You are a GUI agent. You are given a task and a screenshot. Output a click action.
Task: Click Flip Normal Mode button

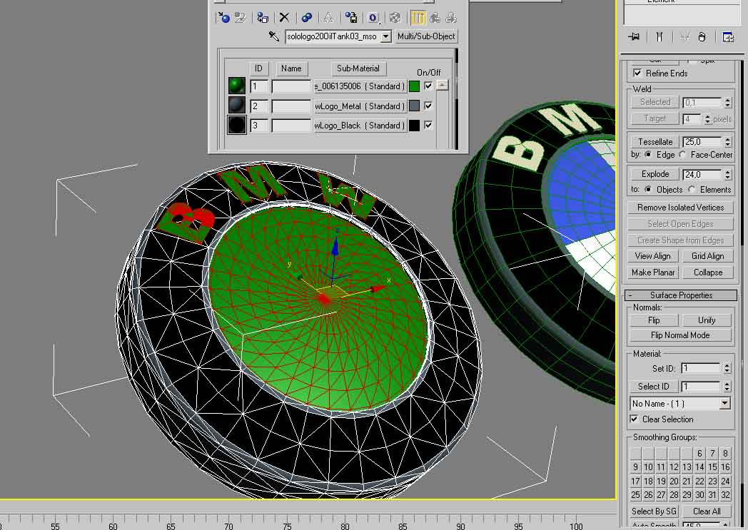[x=680, y=335]
